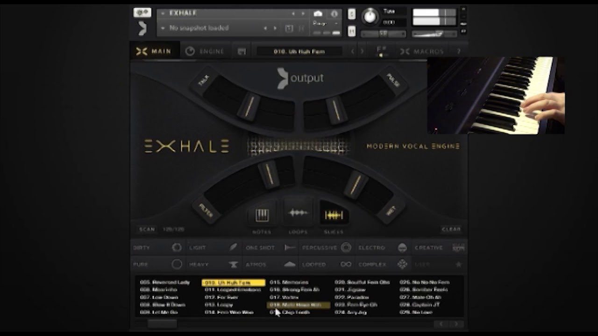The height and width of the screenshot is (336, 598).
Task: Click the pan slider below Tune knob
Action: click(x=383, y=34)
